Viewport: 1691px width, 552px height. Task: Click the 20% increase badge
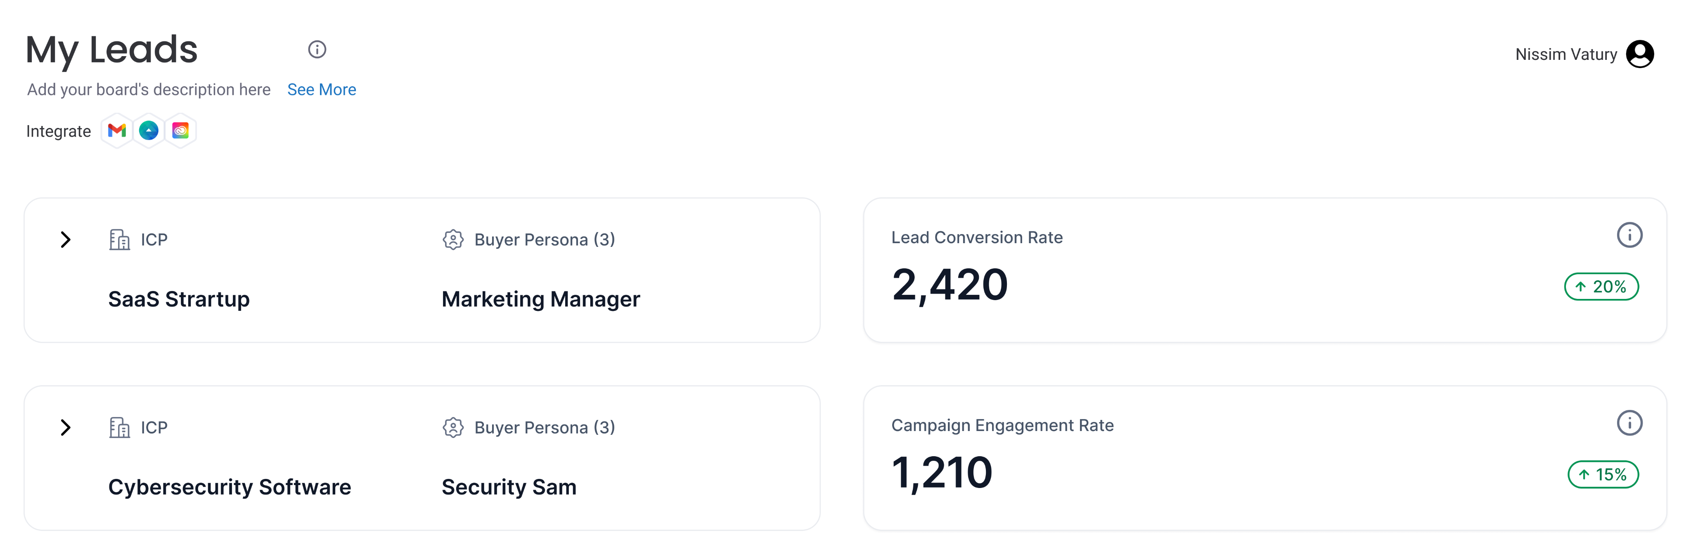(x=1601, y=287)
